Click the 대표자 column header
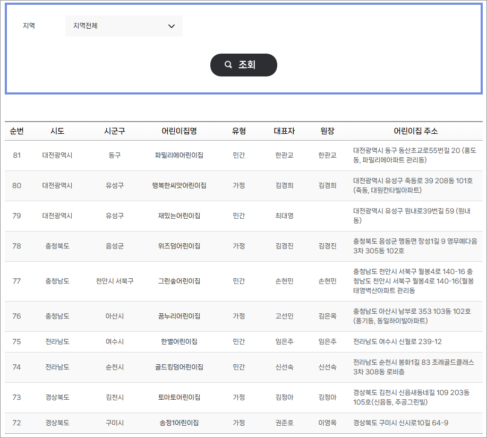This screenshot has height=438, width=487. tap(284, 131)
